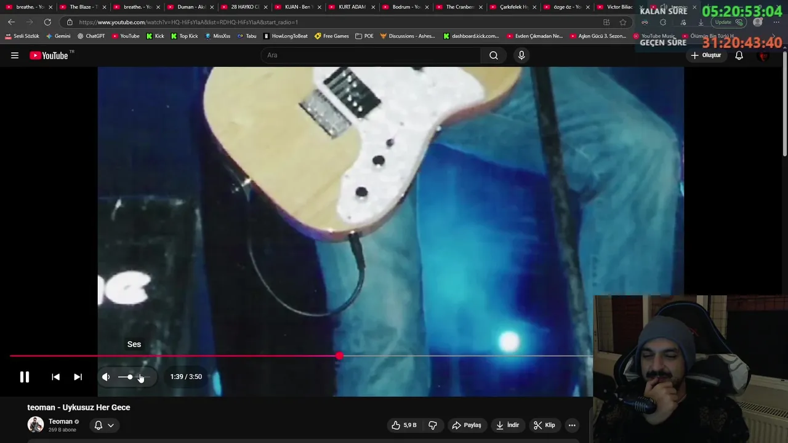788x443 pixels.
Task: Open the Tabu bookmark
Action: (x=247, y=36)
